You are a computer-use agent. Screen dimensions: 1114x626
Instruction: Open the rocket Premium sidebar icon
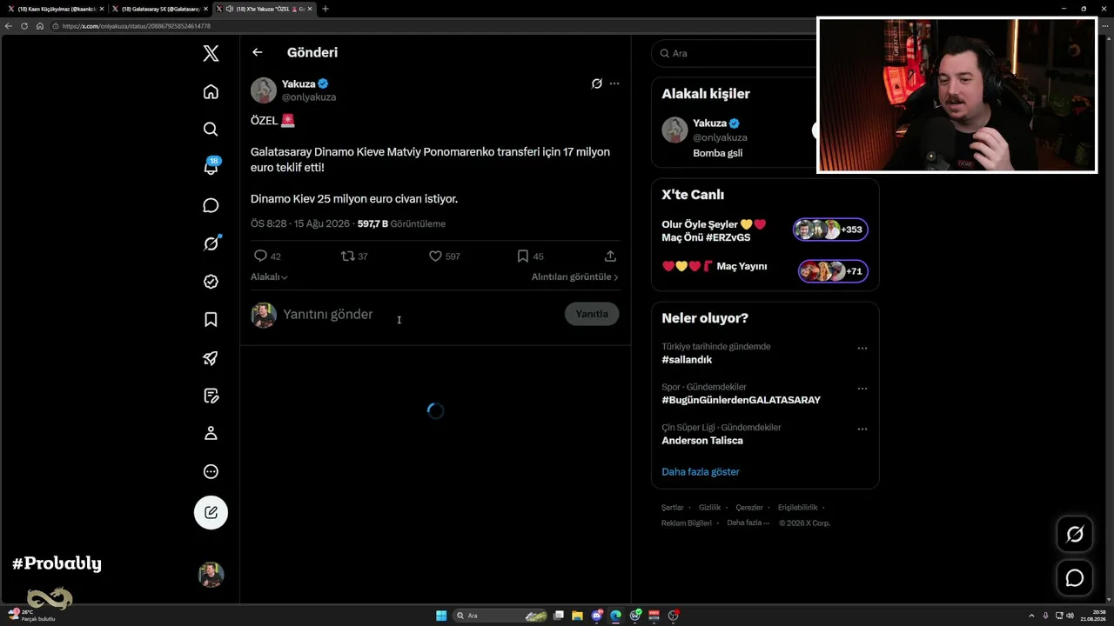[211, 357]
